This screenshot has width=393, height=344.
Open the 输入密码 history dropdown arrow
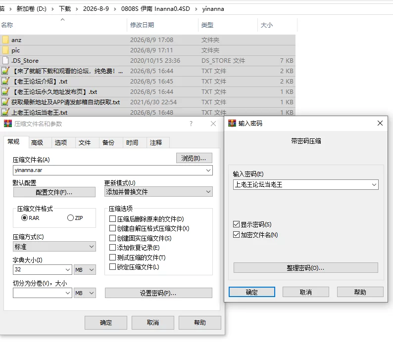coord(374,185)
